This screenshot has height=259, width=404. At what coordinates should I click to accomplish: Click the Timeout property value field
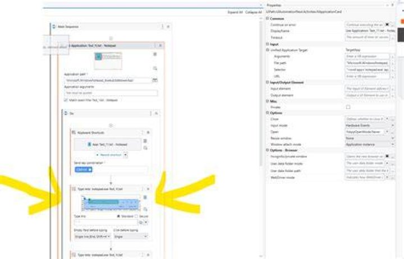click(367, 37)
